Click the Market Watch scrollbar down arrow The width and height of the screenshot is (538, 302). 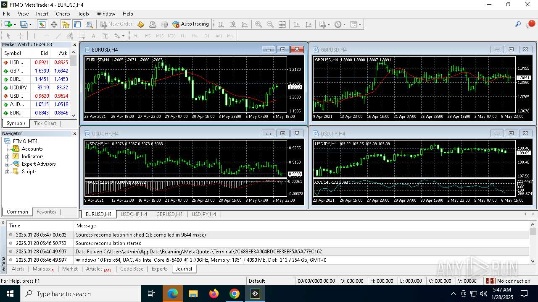pyautogui.click(x=74, y=115)
